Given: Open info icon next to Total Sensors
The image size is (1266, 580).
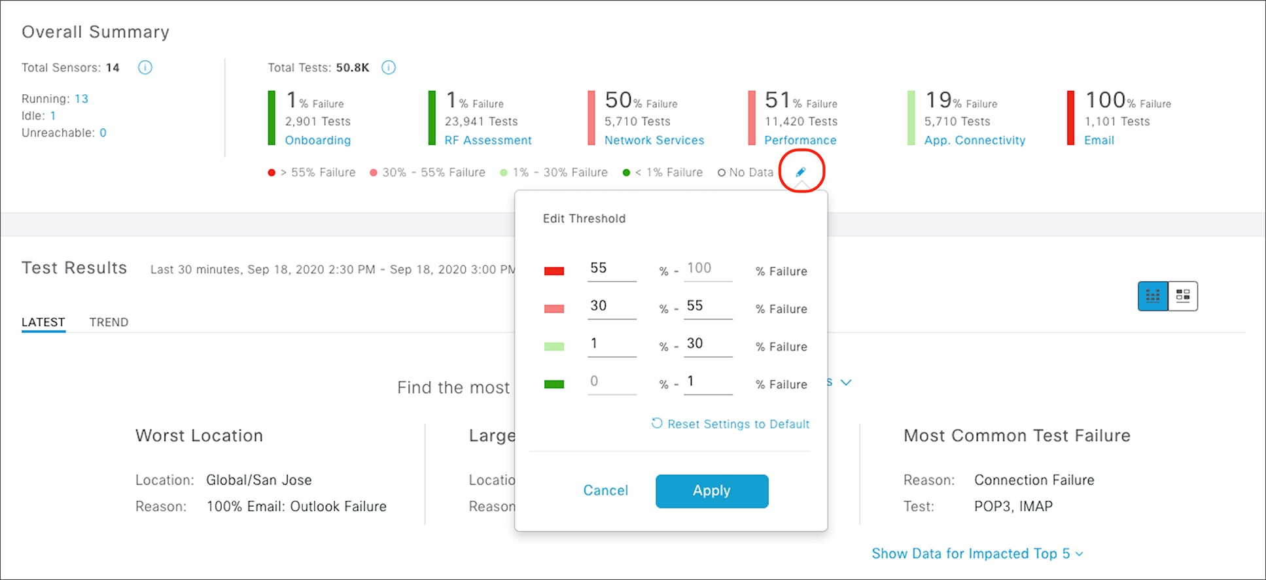Looking at the screenshot, I should click(x=145, y=67).
